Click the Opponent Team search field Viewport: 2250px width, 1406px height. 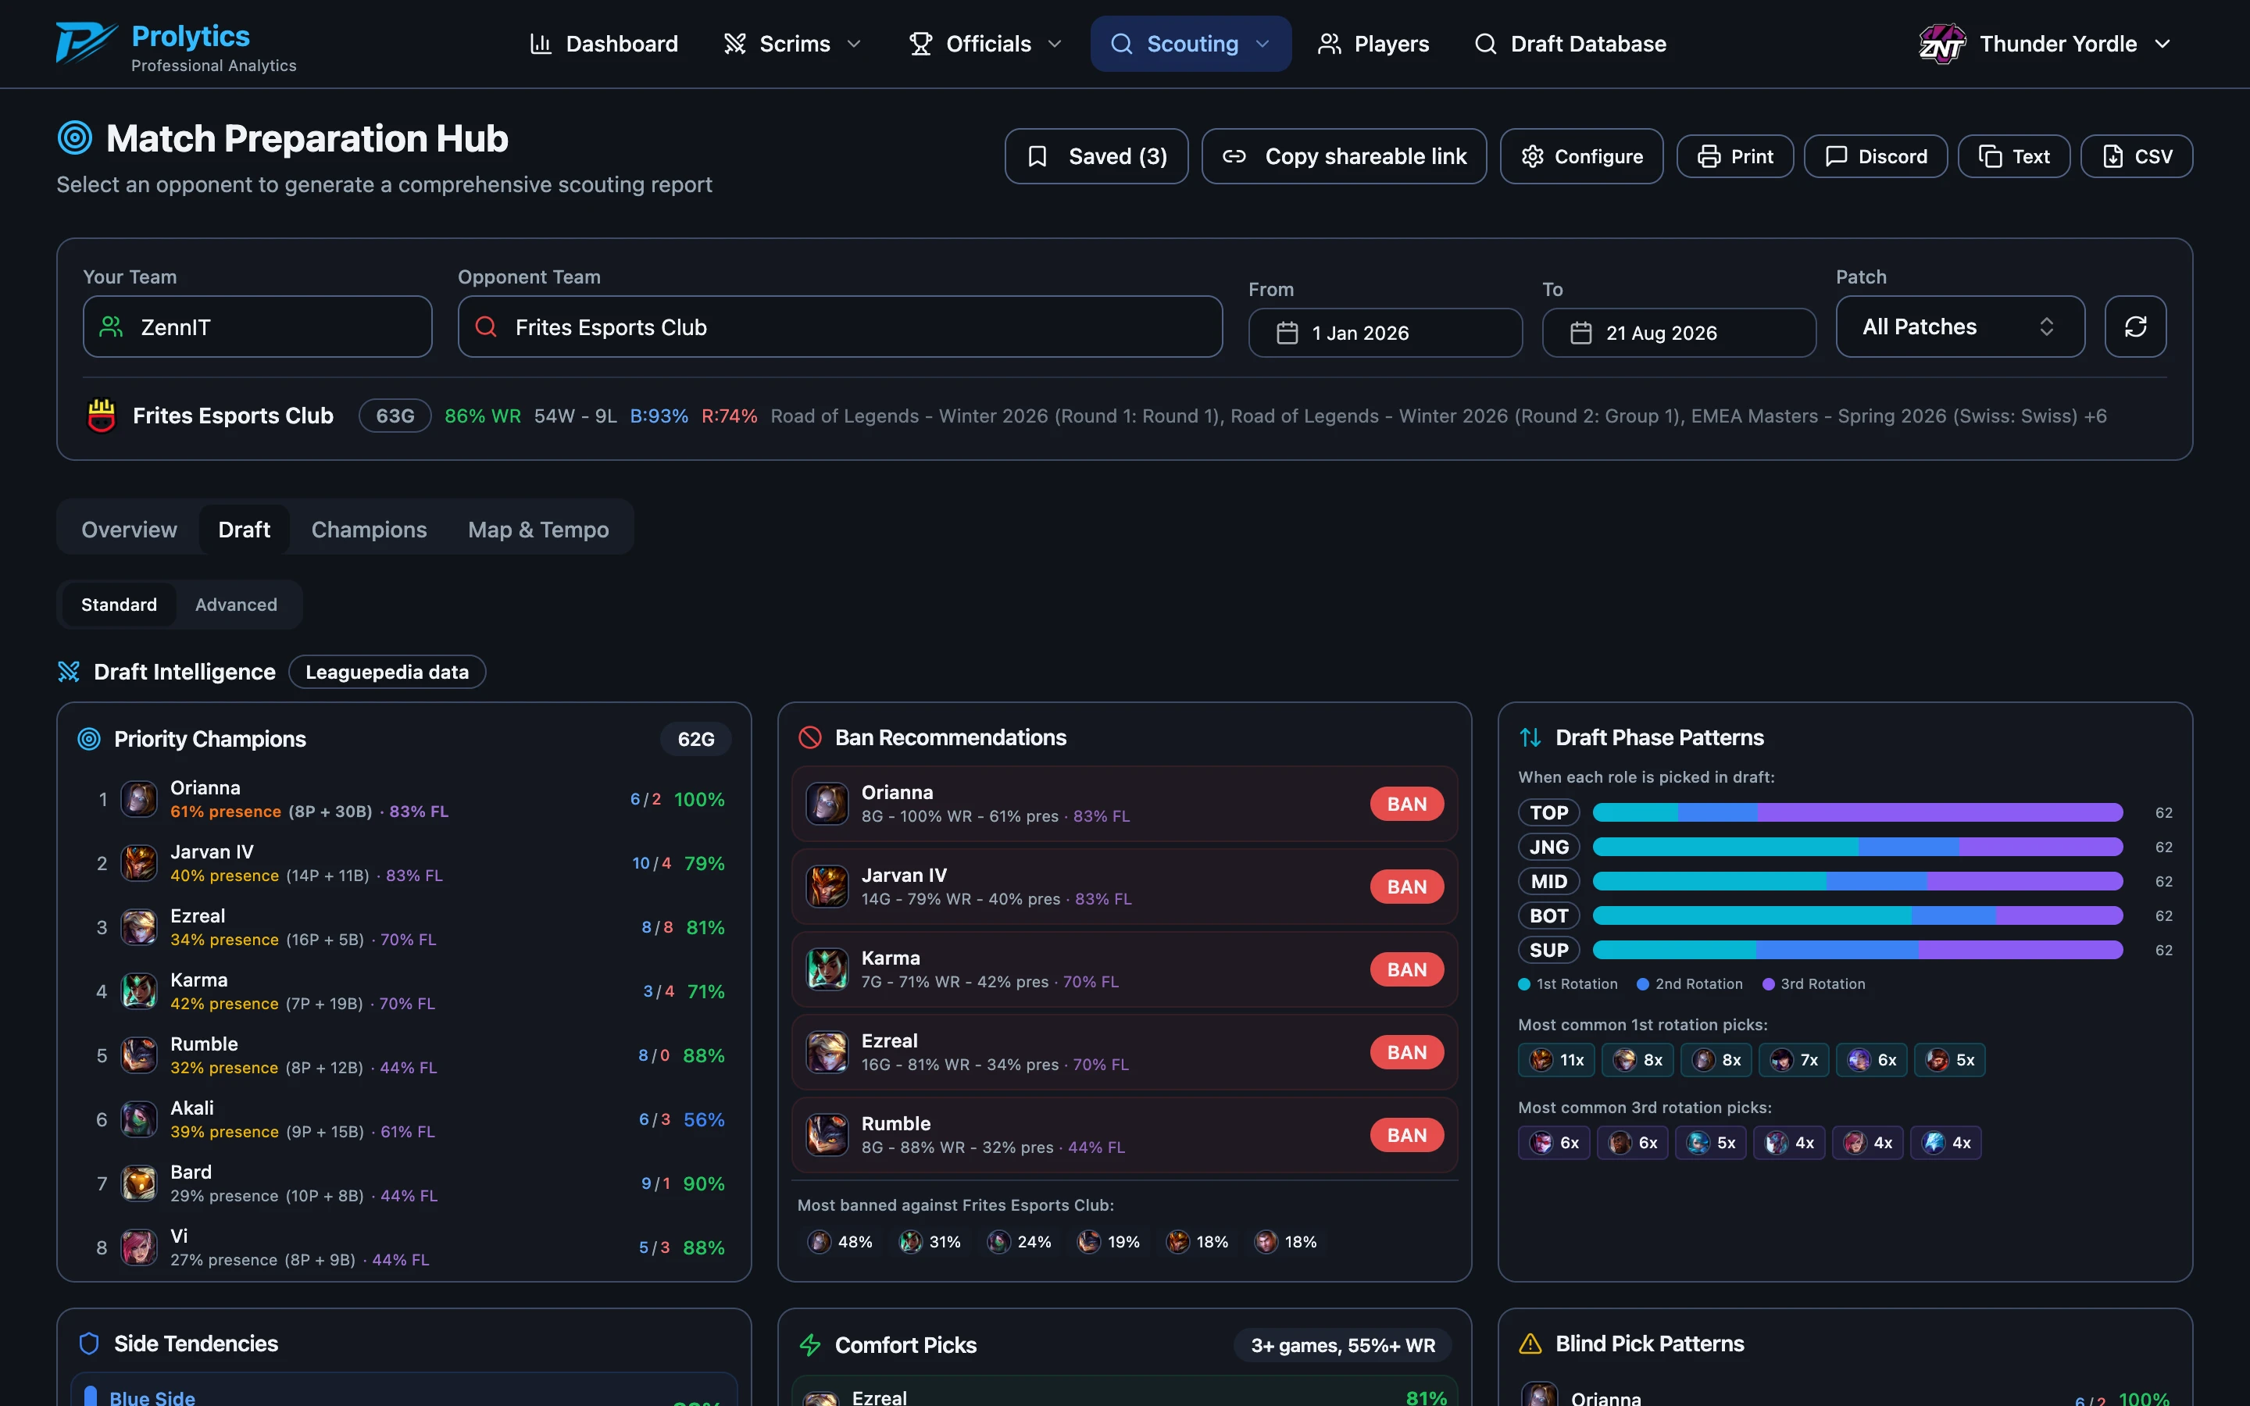coord(840,327)
